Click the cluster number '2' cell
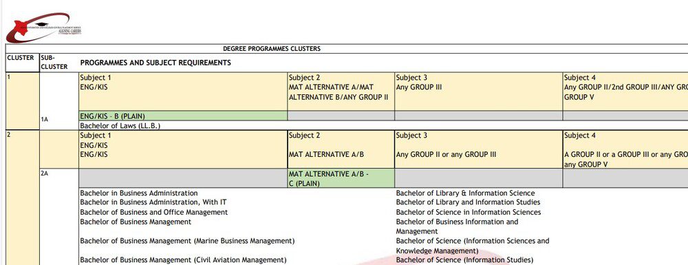688x265 pixels. (22, 198)
